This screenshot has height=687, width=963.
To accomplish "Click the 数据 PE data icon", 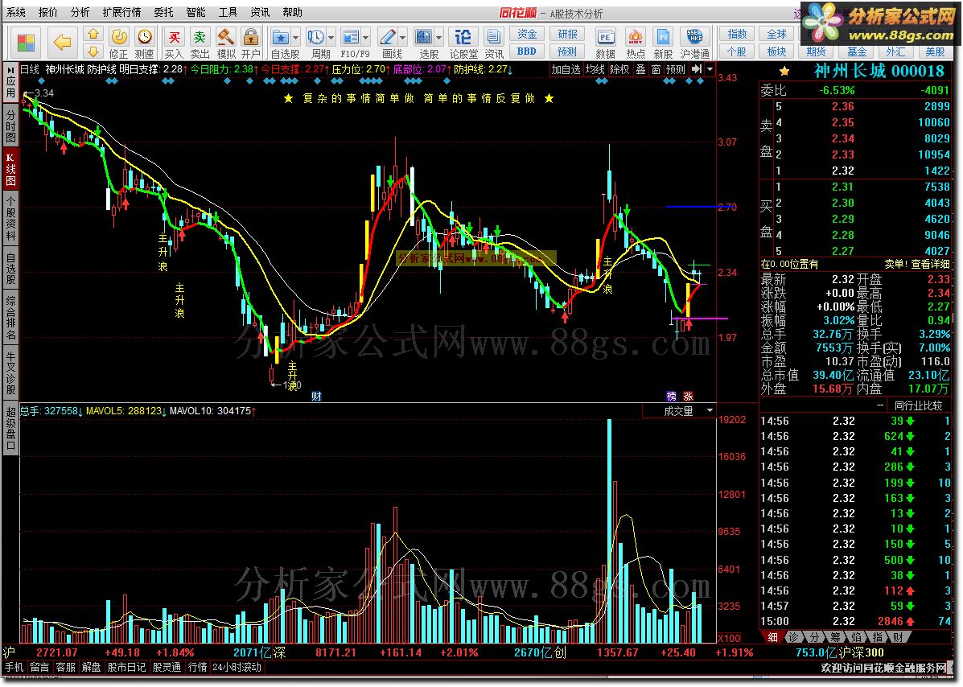I will tap(606, 38).
